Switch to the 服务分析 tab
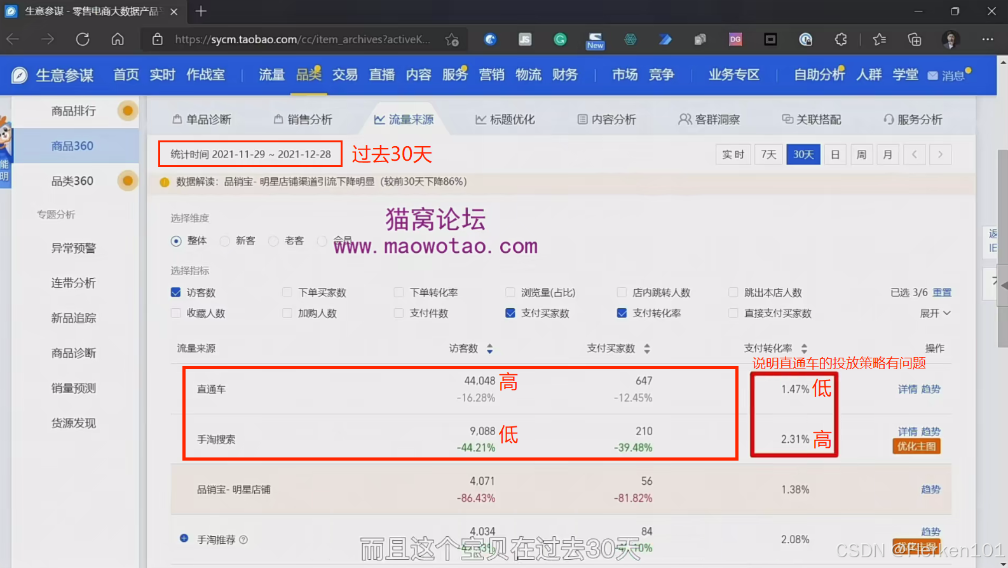This screenshot has width=1008, height=568. (913, 119)
